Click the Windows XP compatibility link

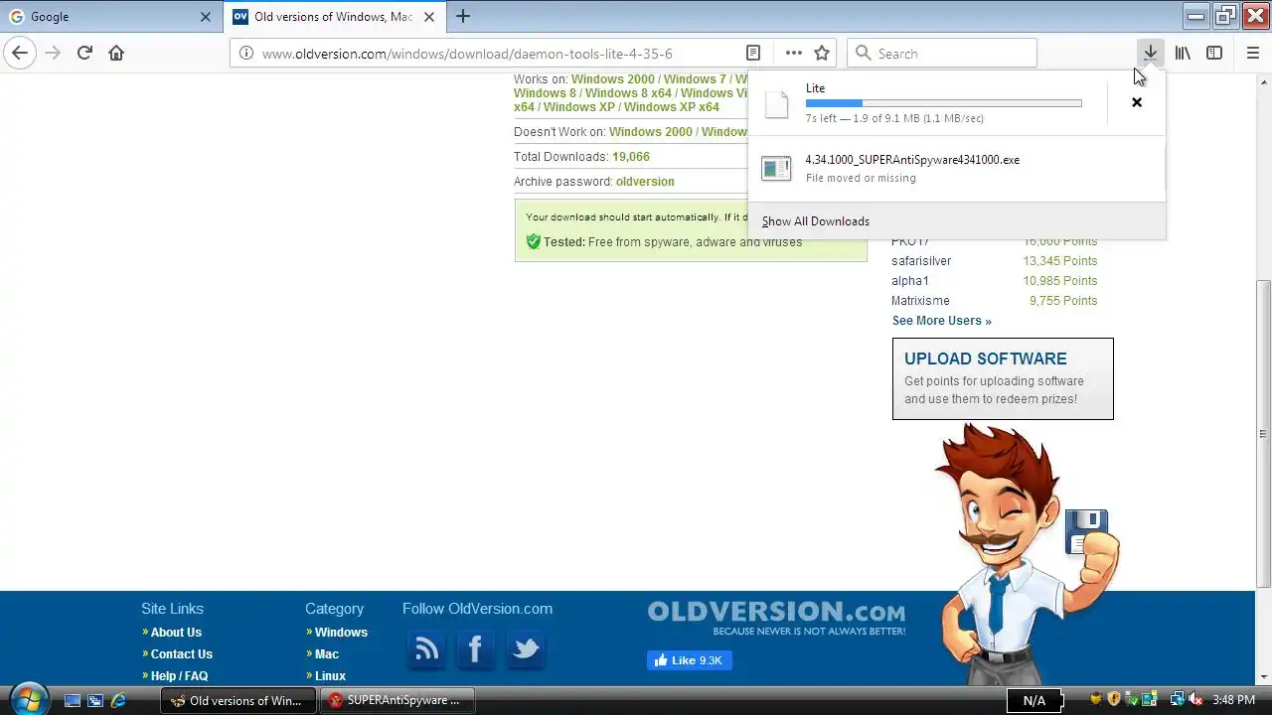[579, 107]
